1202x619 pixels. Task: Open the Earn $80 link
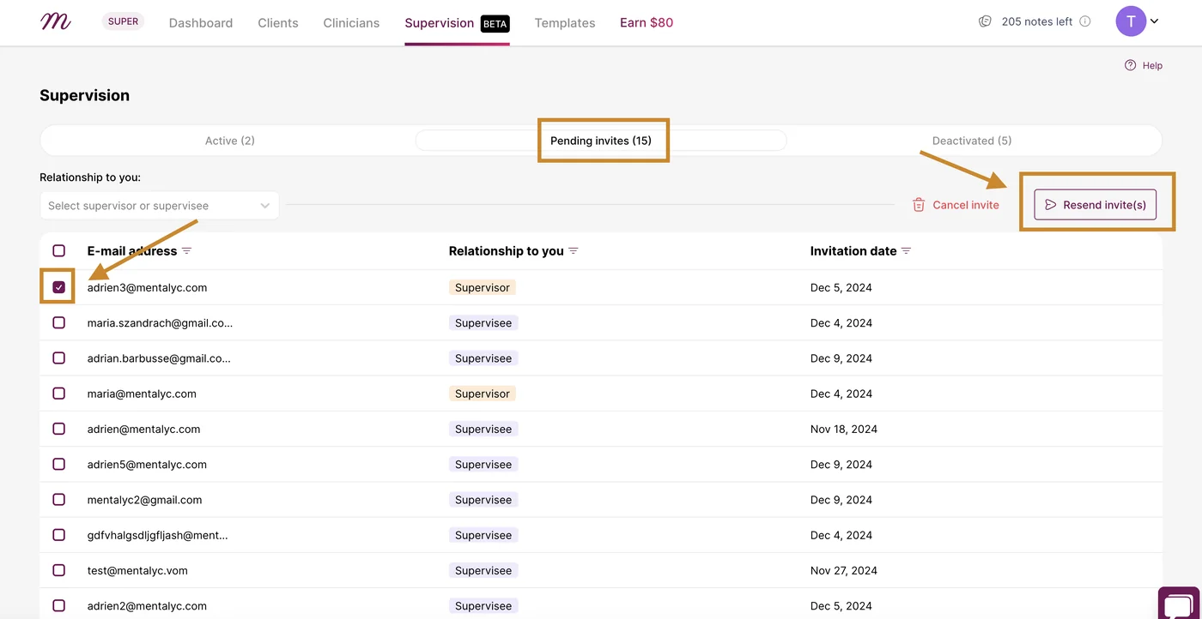(647, 23)
